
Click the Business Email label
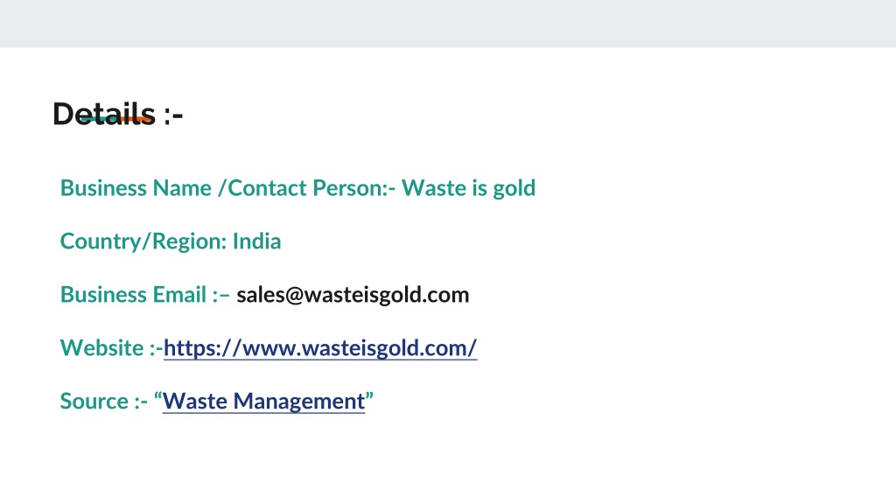[x=133, y=295]
